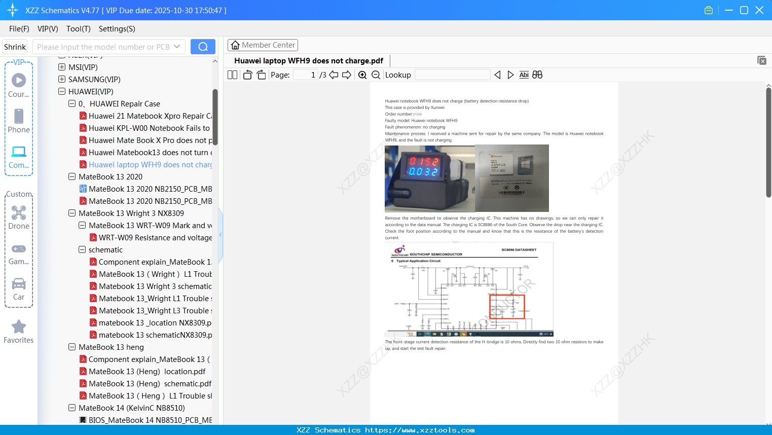This screenshot has width=772, height=435.
Task: Collapse the HUAWEI Repair Case folder
Action: (x=72, y=103)
